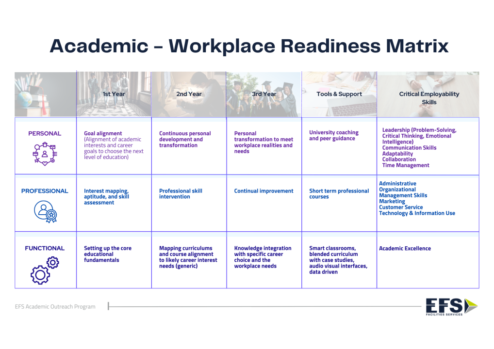Click the Academic – Workplace Readiness Matrix title
This screenshot has width=494, height=349.
click(249, 46)
